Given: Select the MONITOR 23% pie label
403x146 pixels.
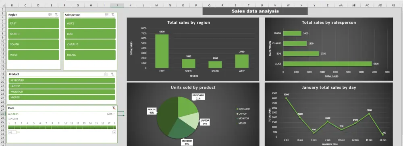Looking at the screenshot, I should (x=187, y=142).
